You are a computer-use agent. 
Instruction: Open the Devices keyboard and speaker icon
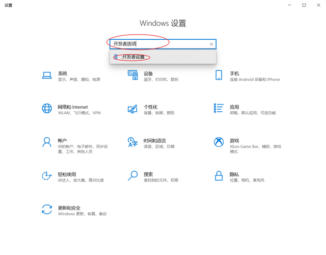tap(132, 75)
